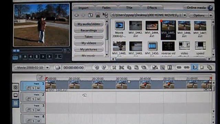220x124 pixels.
Task: Mute track 1 with its M button
Action: (x=38, y=88)
